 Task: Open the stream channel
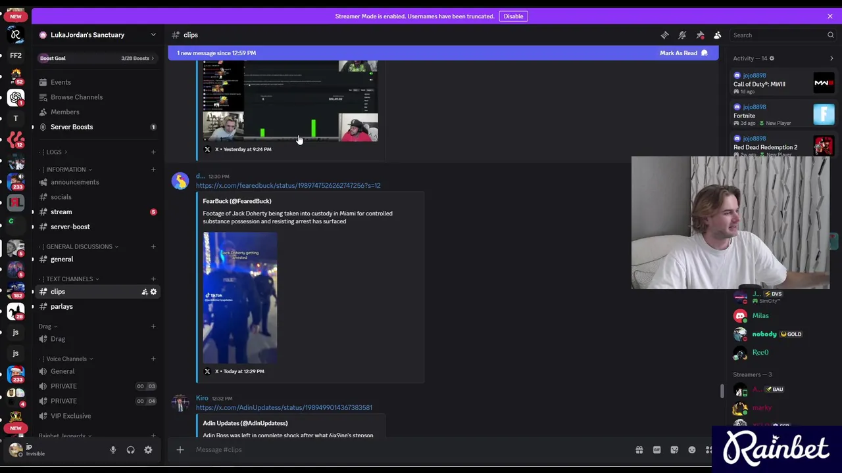(x=98, y=212)
